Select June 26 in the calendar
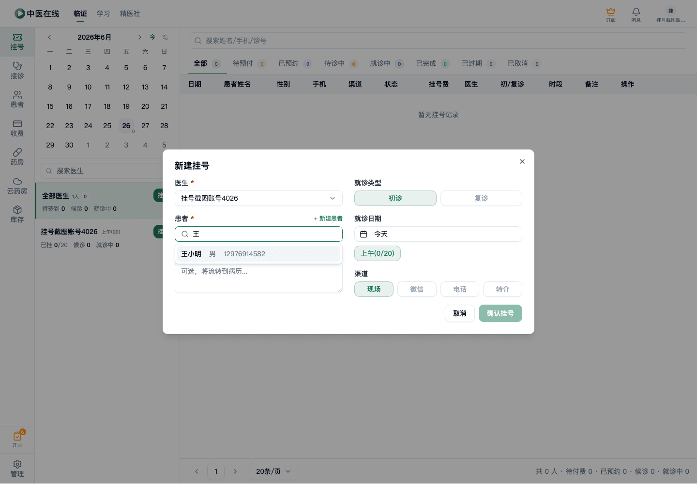 pos(126,126)
